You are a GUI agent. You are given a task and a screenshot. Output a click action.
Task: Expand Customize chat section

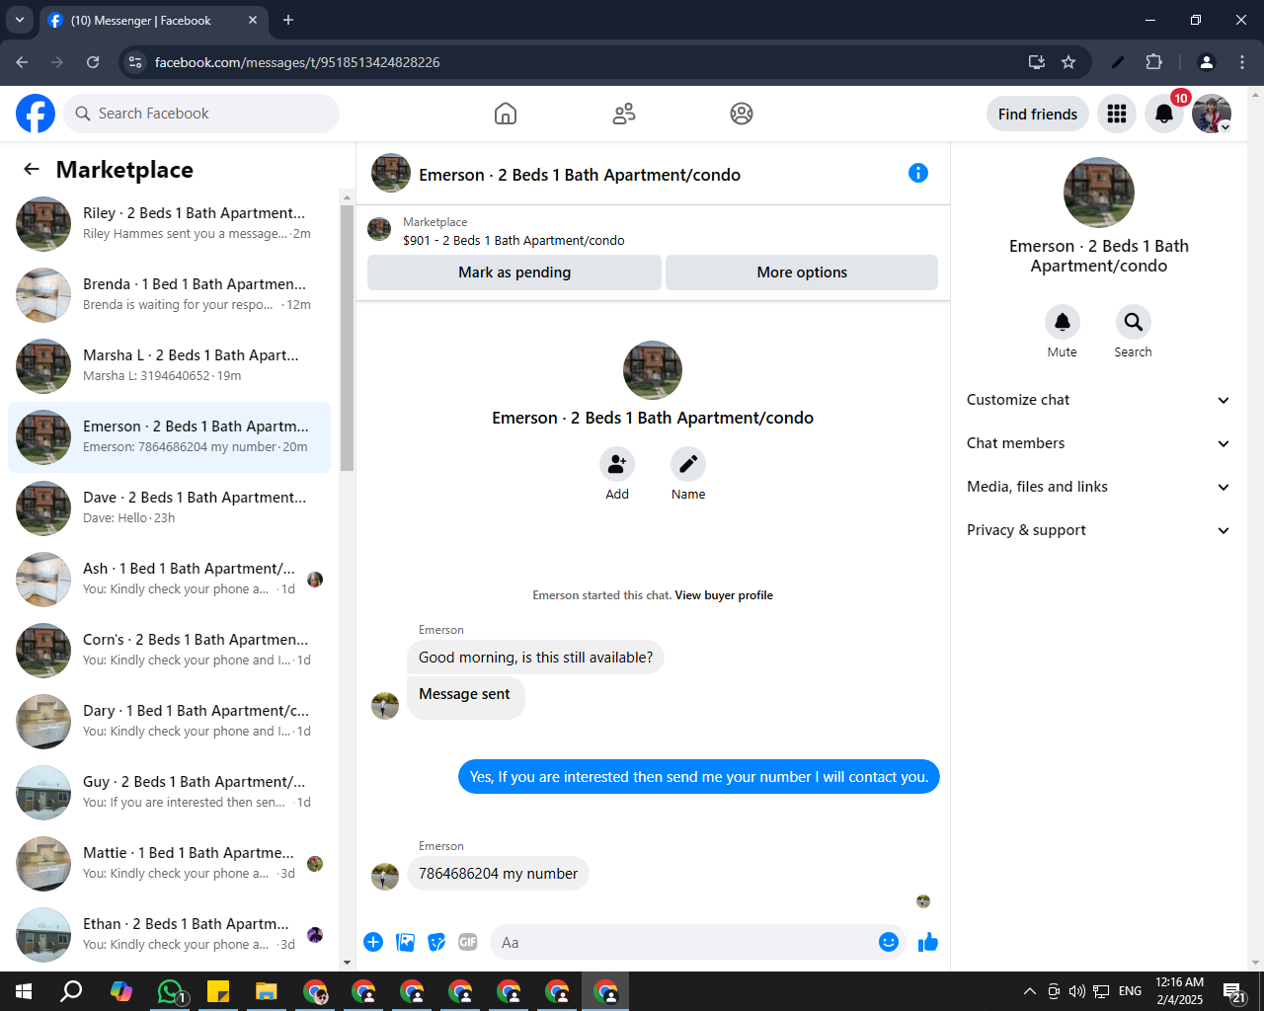1099,400
